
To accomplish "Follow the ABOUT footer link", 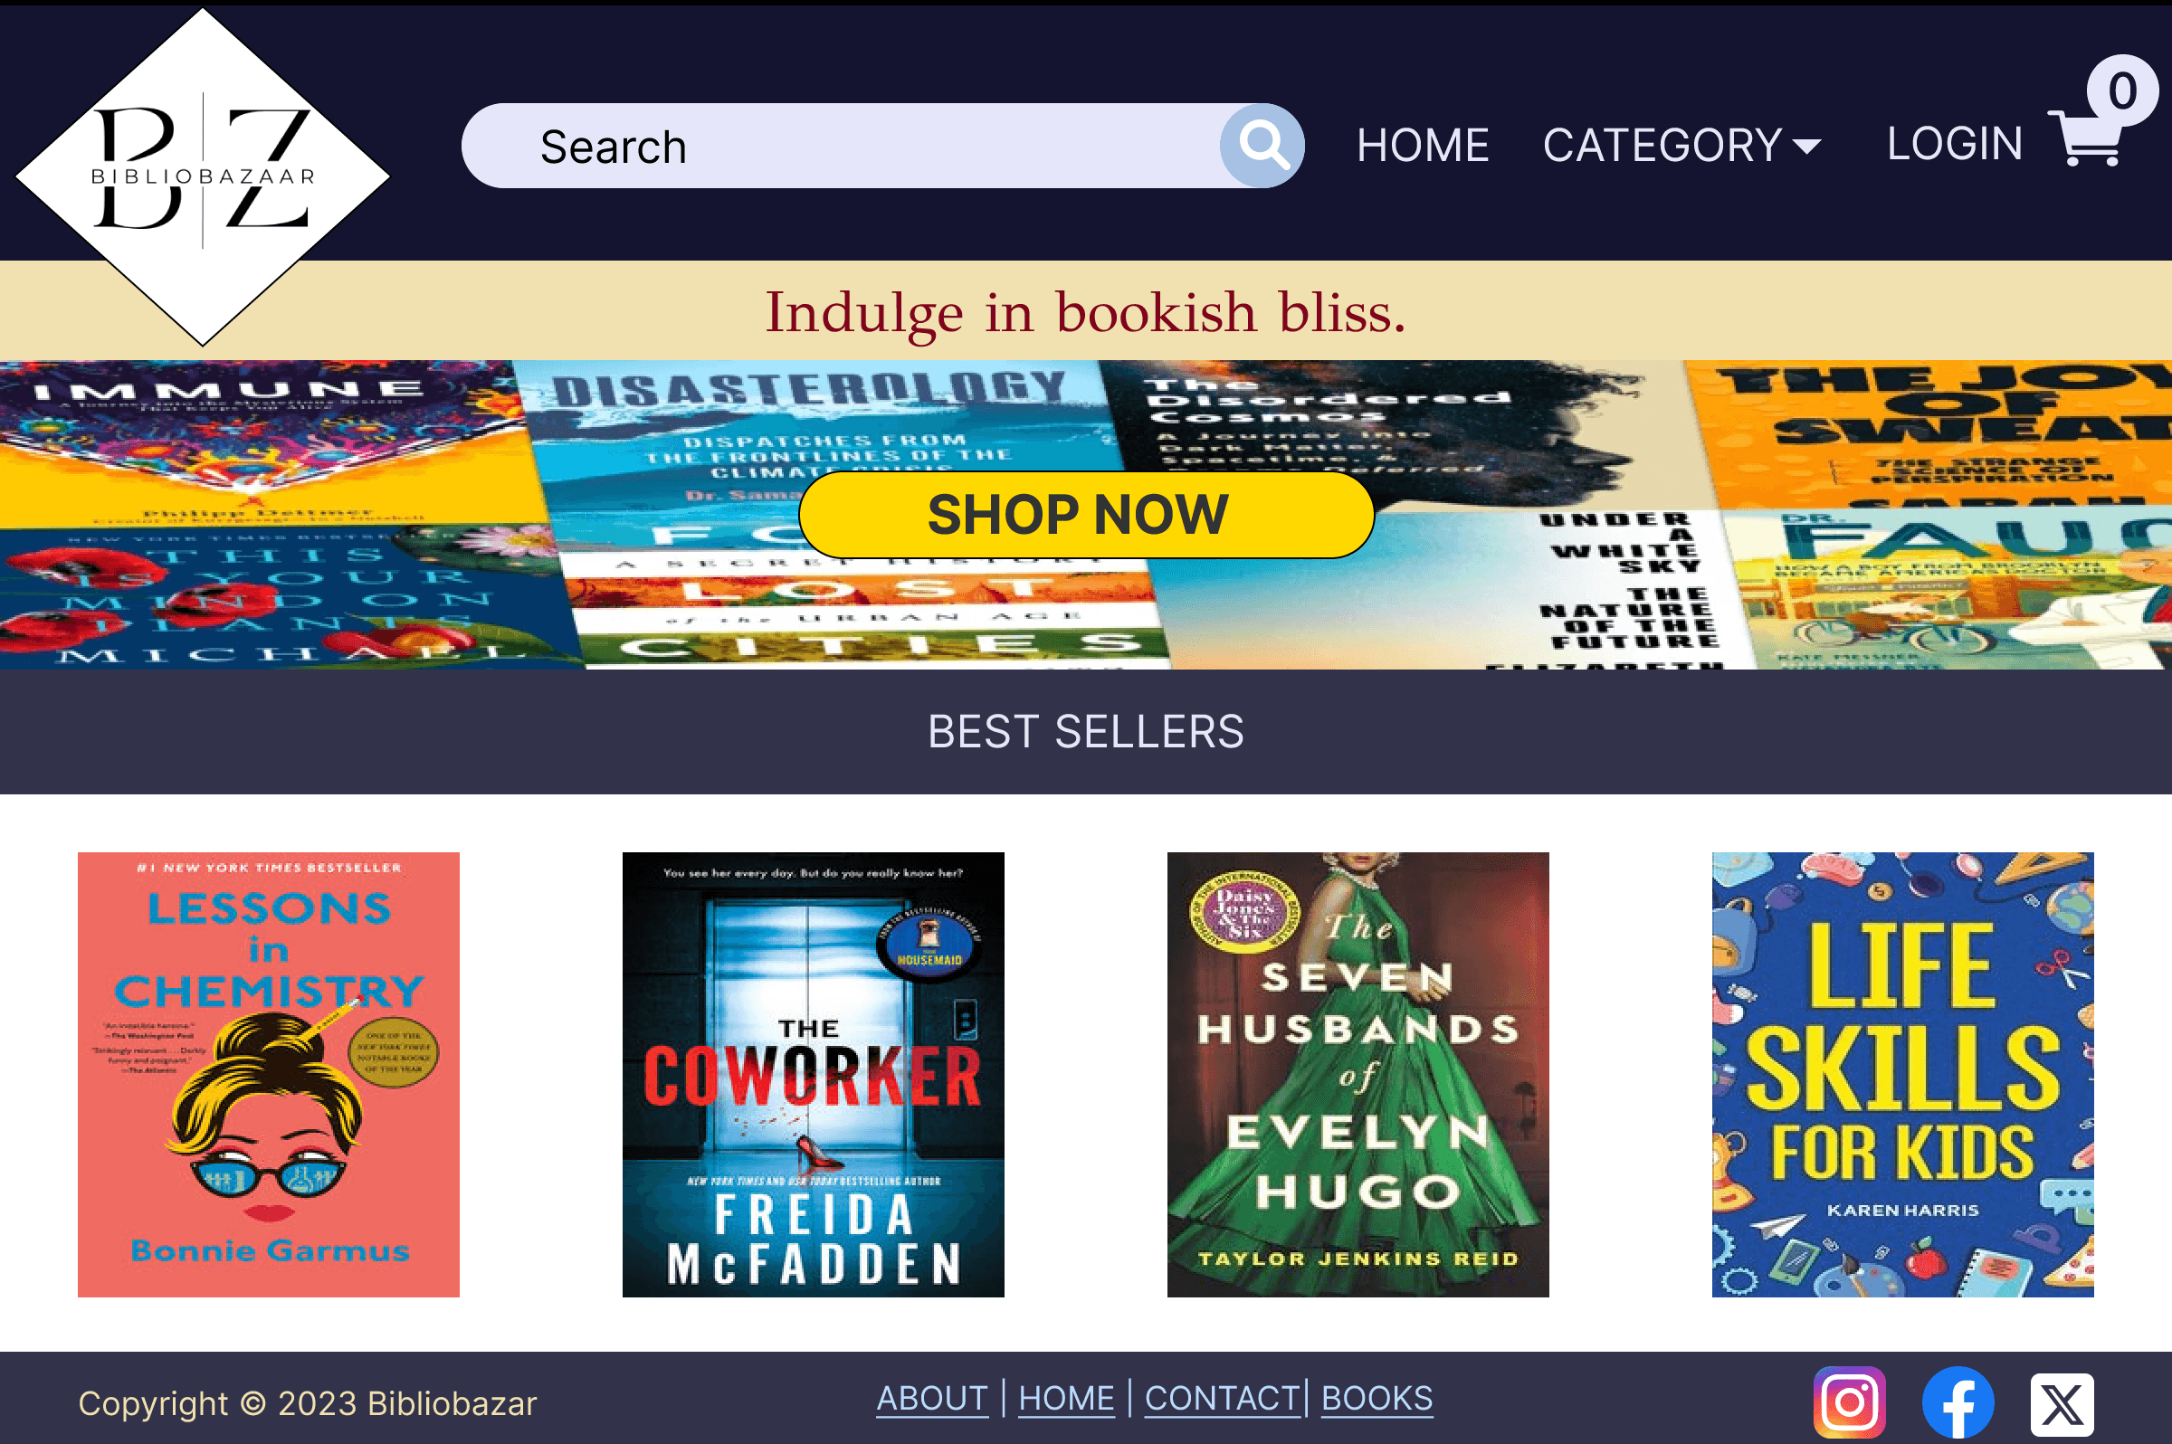I will [x=931, y=1398].
